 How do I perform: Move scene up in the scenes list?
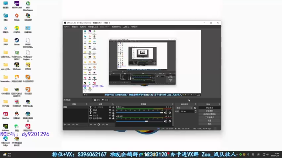[x=73, y=125]
